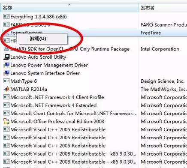
Task: Click the HP entry icon
Action: tap(6, 41)
